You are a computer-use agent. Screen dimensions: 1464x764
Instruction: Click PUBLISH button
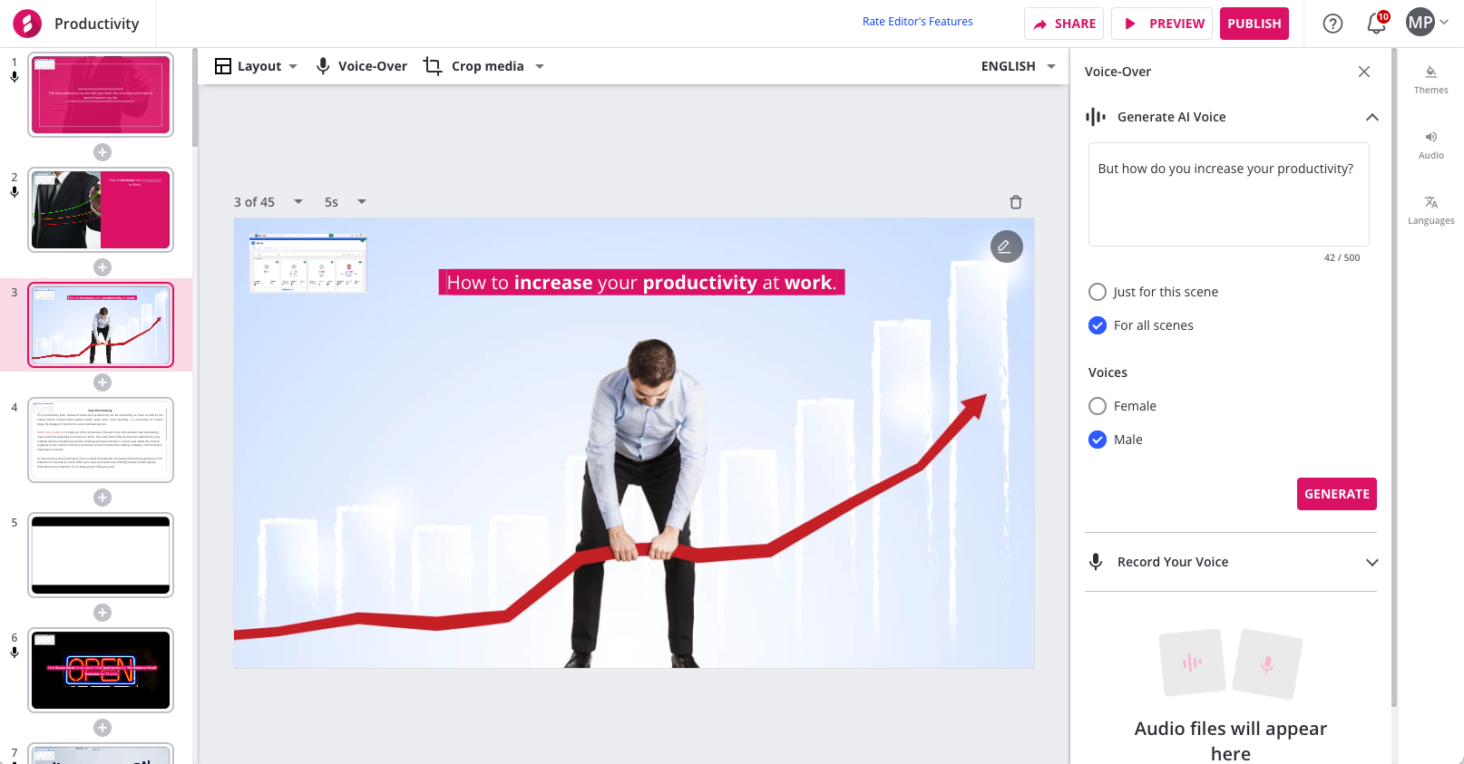(1254, 24)
